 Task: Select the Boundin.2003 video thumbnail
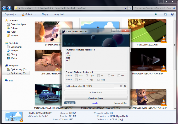pyautogui.click(x=48, y=32)
